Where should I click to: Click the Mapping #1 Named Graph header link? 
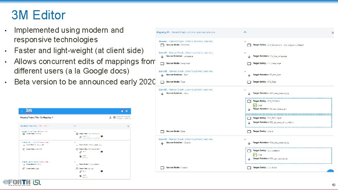(186, 32)
